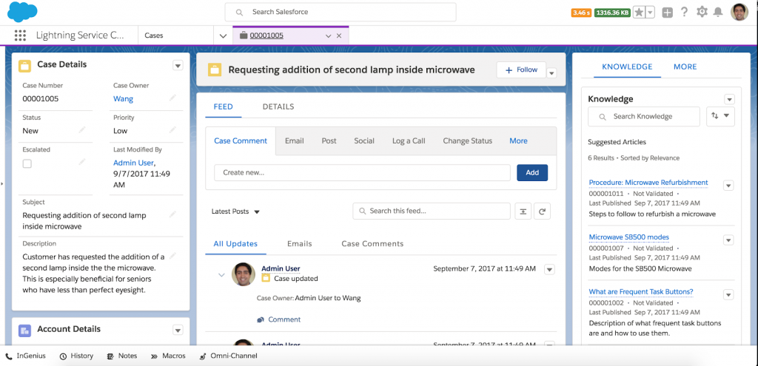Open Favorites list dropdown arrow
This screenshot has height=366, width=758.
(650, 13)
